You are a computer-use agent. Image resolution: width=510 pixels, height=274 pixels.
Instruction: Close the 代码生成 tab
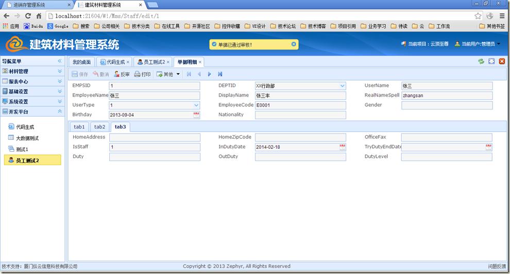click(x=128, y=62)
